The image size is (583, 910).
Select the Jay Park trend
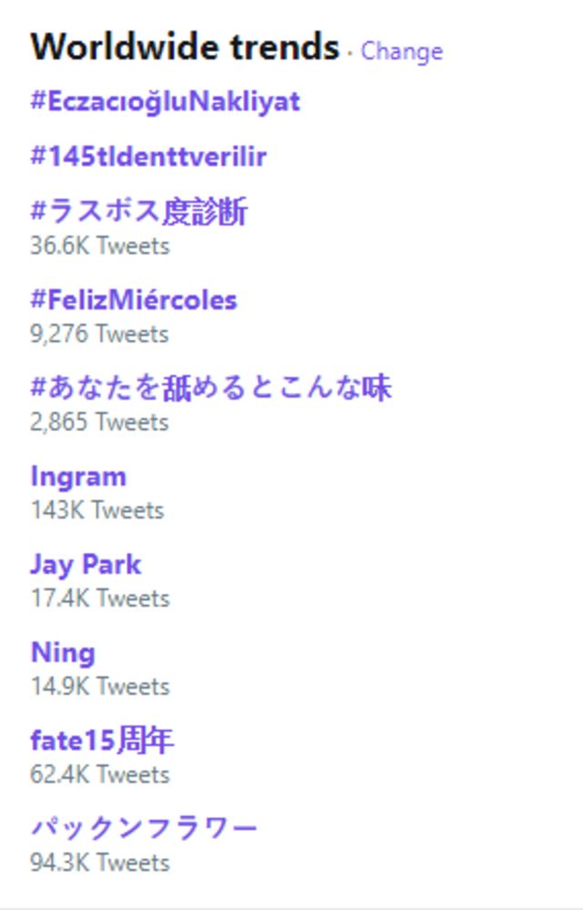(x=86, y=564)
